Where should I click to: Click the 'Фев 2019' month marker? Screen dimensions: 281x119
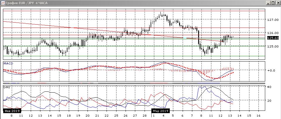pyautogui.click(x=12, y=111)
